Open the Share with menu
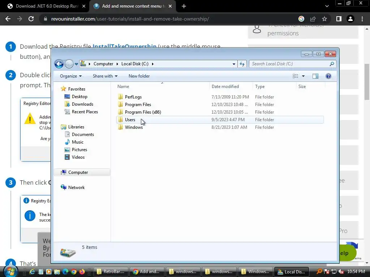The width and height of the screenshot is (370, 277). point(105,76)
